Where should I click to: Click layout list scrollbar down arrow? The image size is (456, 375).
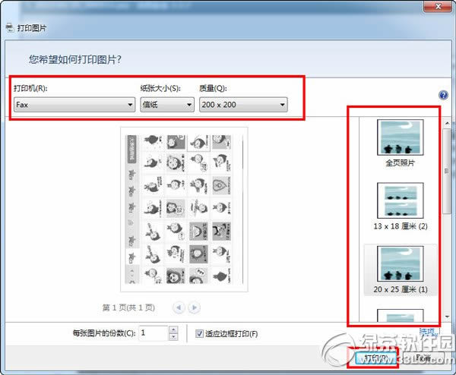pyautogui.click(x=447, y=317)
